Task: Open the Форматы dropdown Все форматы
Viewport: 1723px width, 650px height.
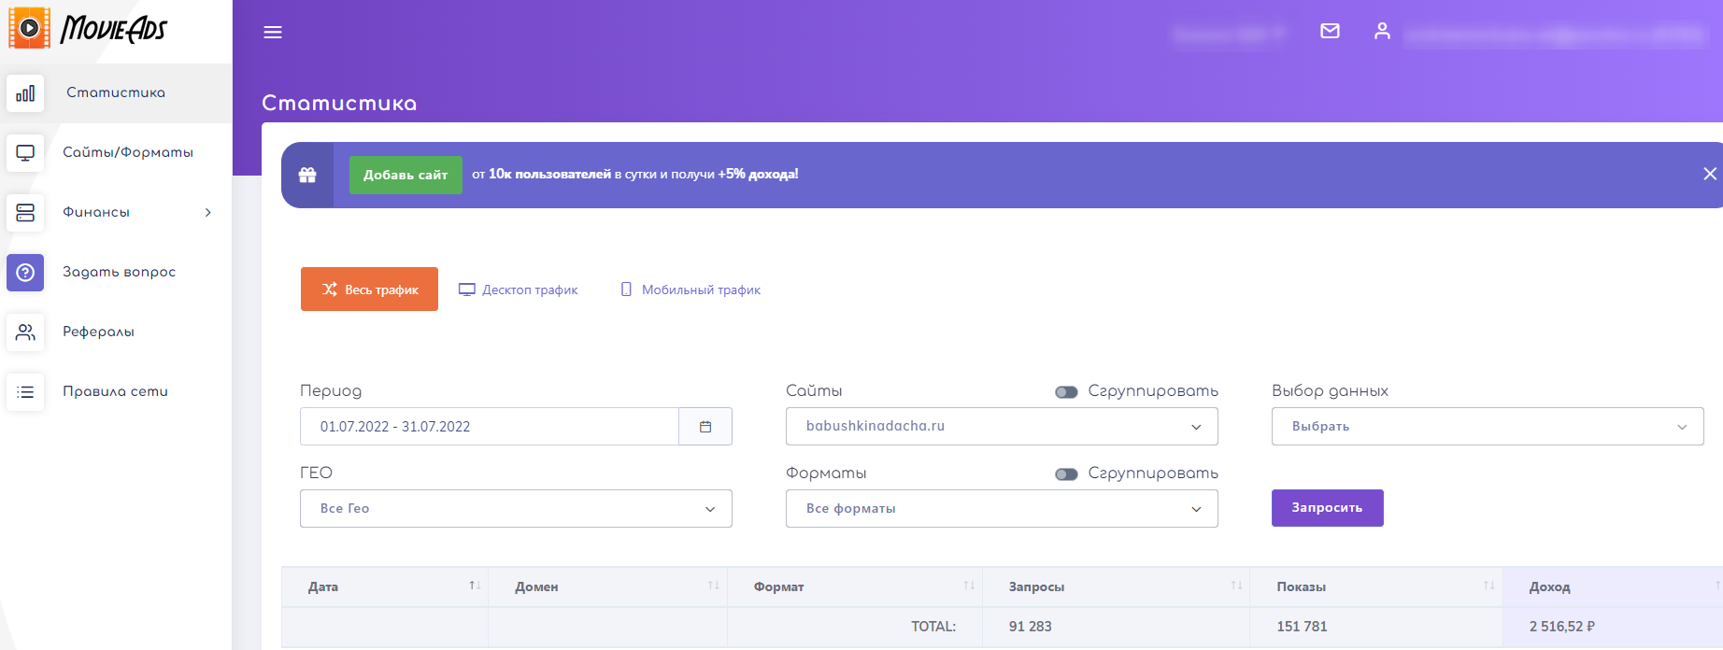Action: 1002,509
